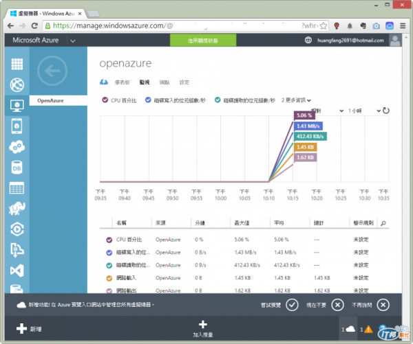Viewport: 413px width, 344px height.
Task: Open the user avatar in header
Action: [395, 41]
